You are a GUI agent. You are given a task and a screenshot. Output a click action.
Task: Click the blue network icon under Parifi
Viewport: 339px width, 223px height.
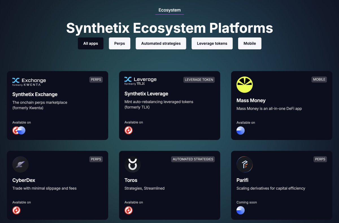tap(240, 210)
